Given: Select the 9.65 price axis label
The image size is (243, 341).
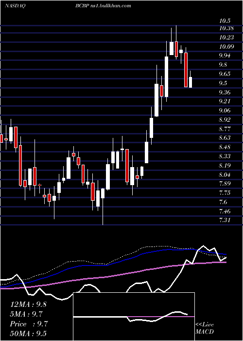Looking at the screenshot, I should click(x=225, y=74).
